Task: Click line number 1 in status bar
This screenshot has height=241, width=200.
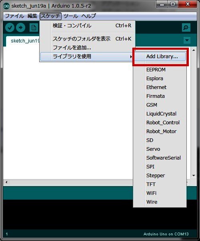Action: tap(7, 234)
